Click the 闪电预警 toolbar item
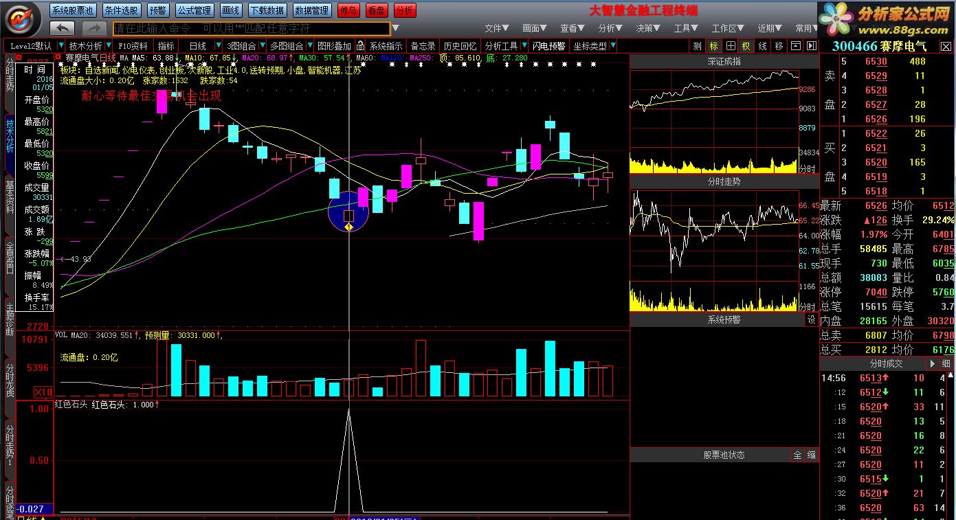956x520 pixels. (549, 46)
